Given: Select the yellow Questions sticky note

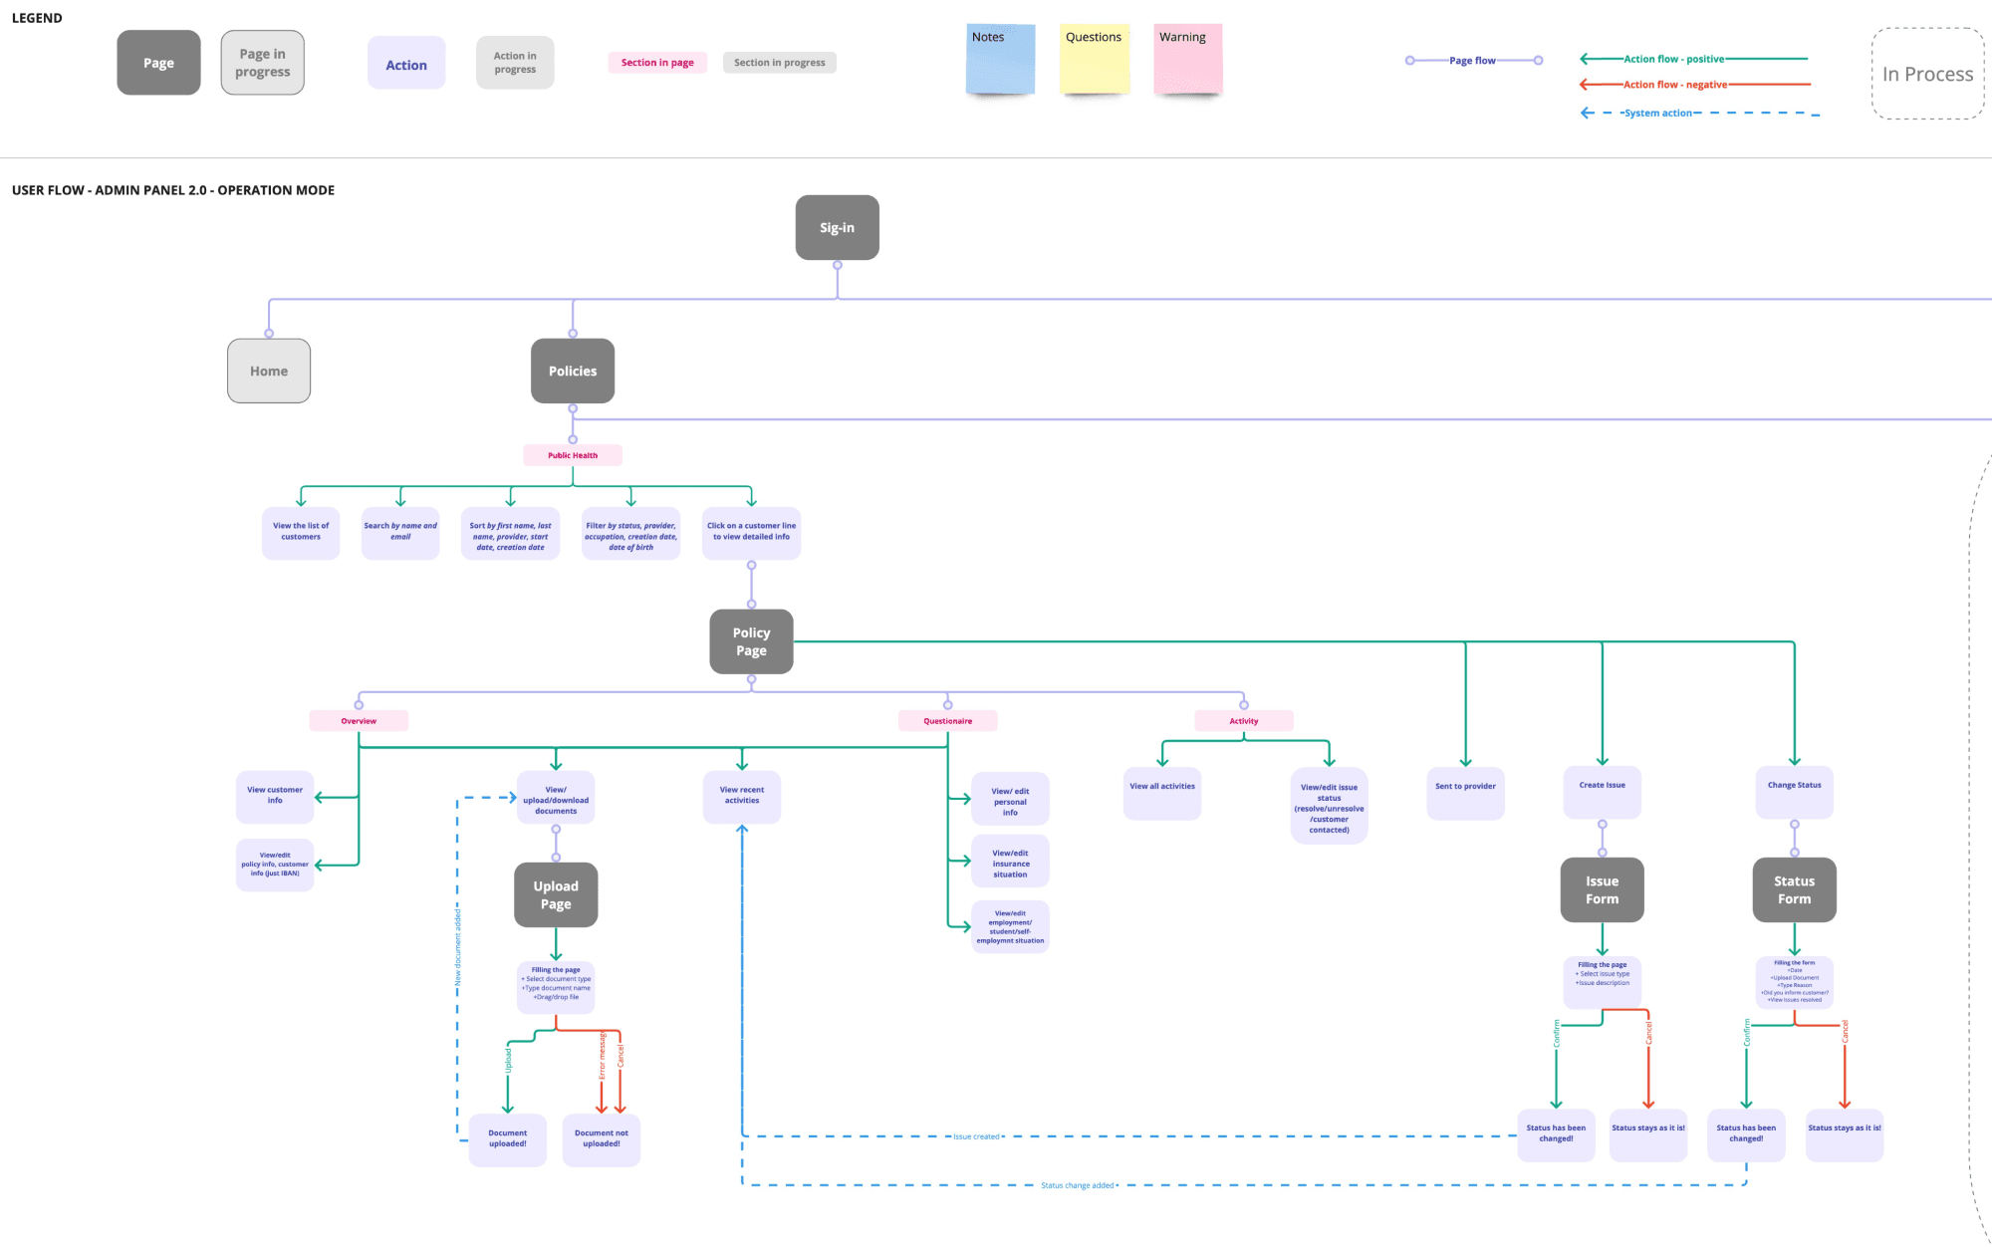Looking at the screenshot, I should (1094, 62).
